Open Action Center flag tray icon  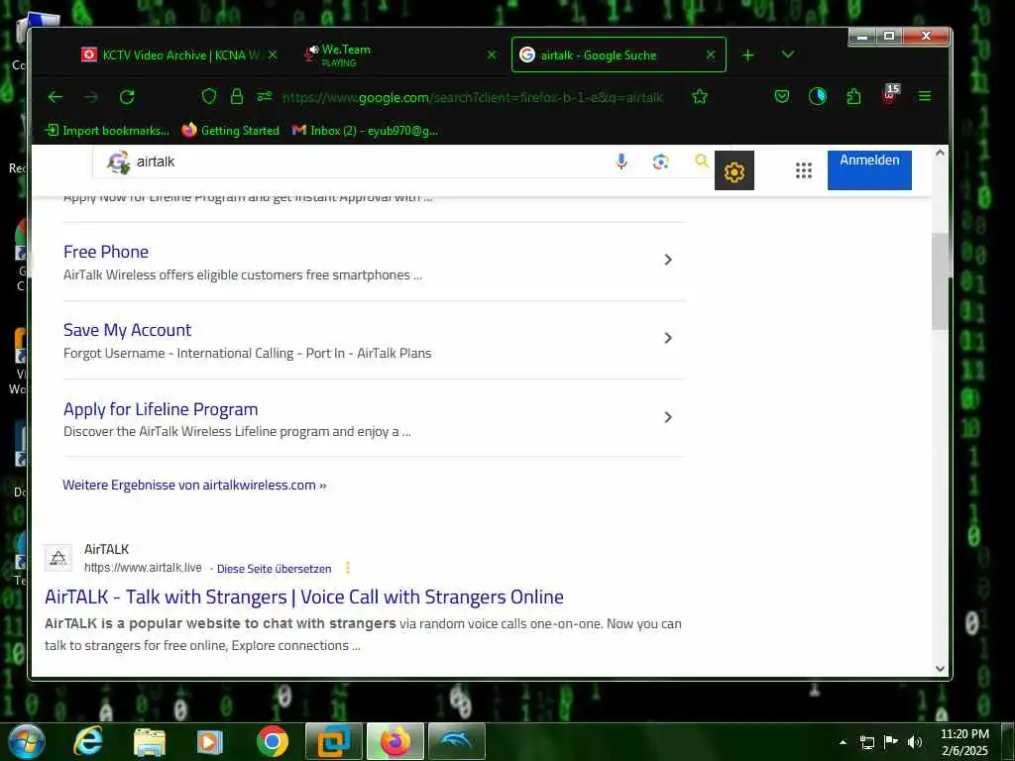point(891,742)
